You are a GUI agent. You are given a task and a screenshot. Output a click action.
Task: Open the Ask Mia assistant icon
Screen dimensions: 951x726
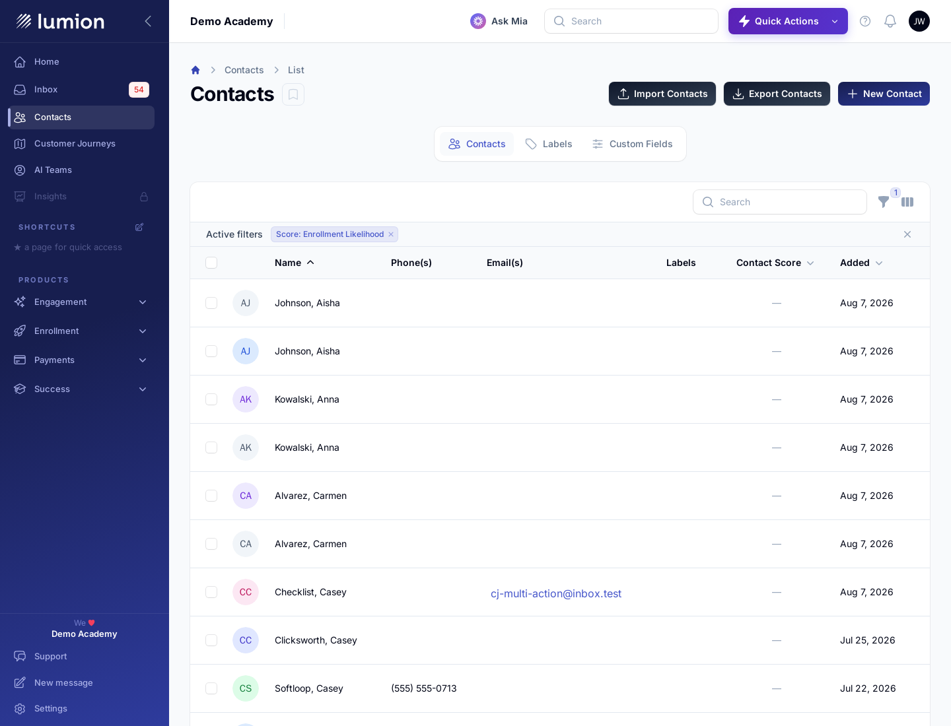point(478,21)
